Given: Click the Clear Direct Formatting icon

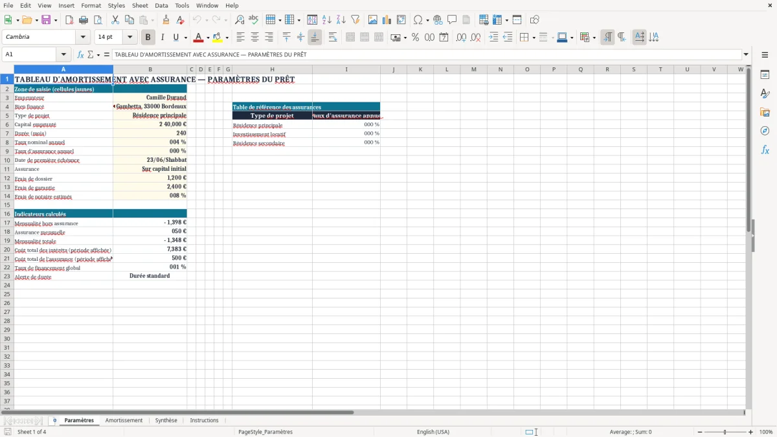Looking at the screenshot, I should (x=180, y=20).
